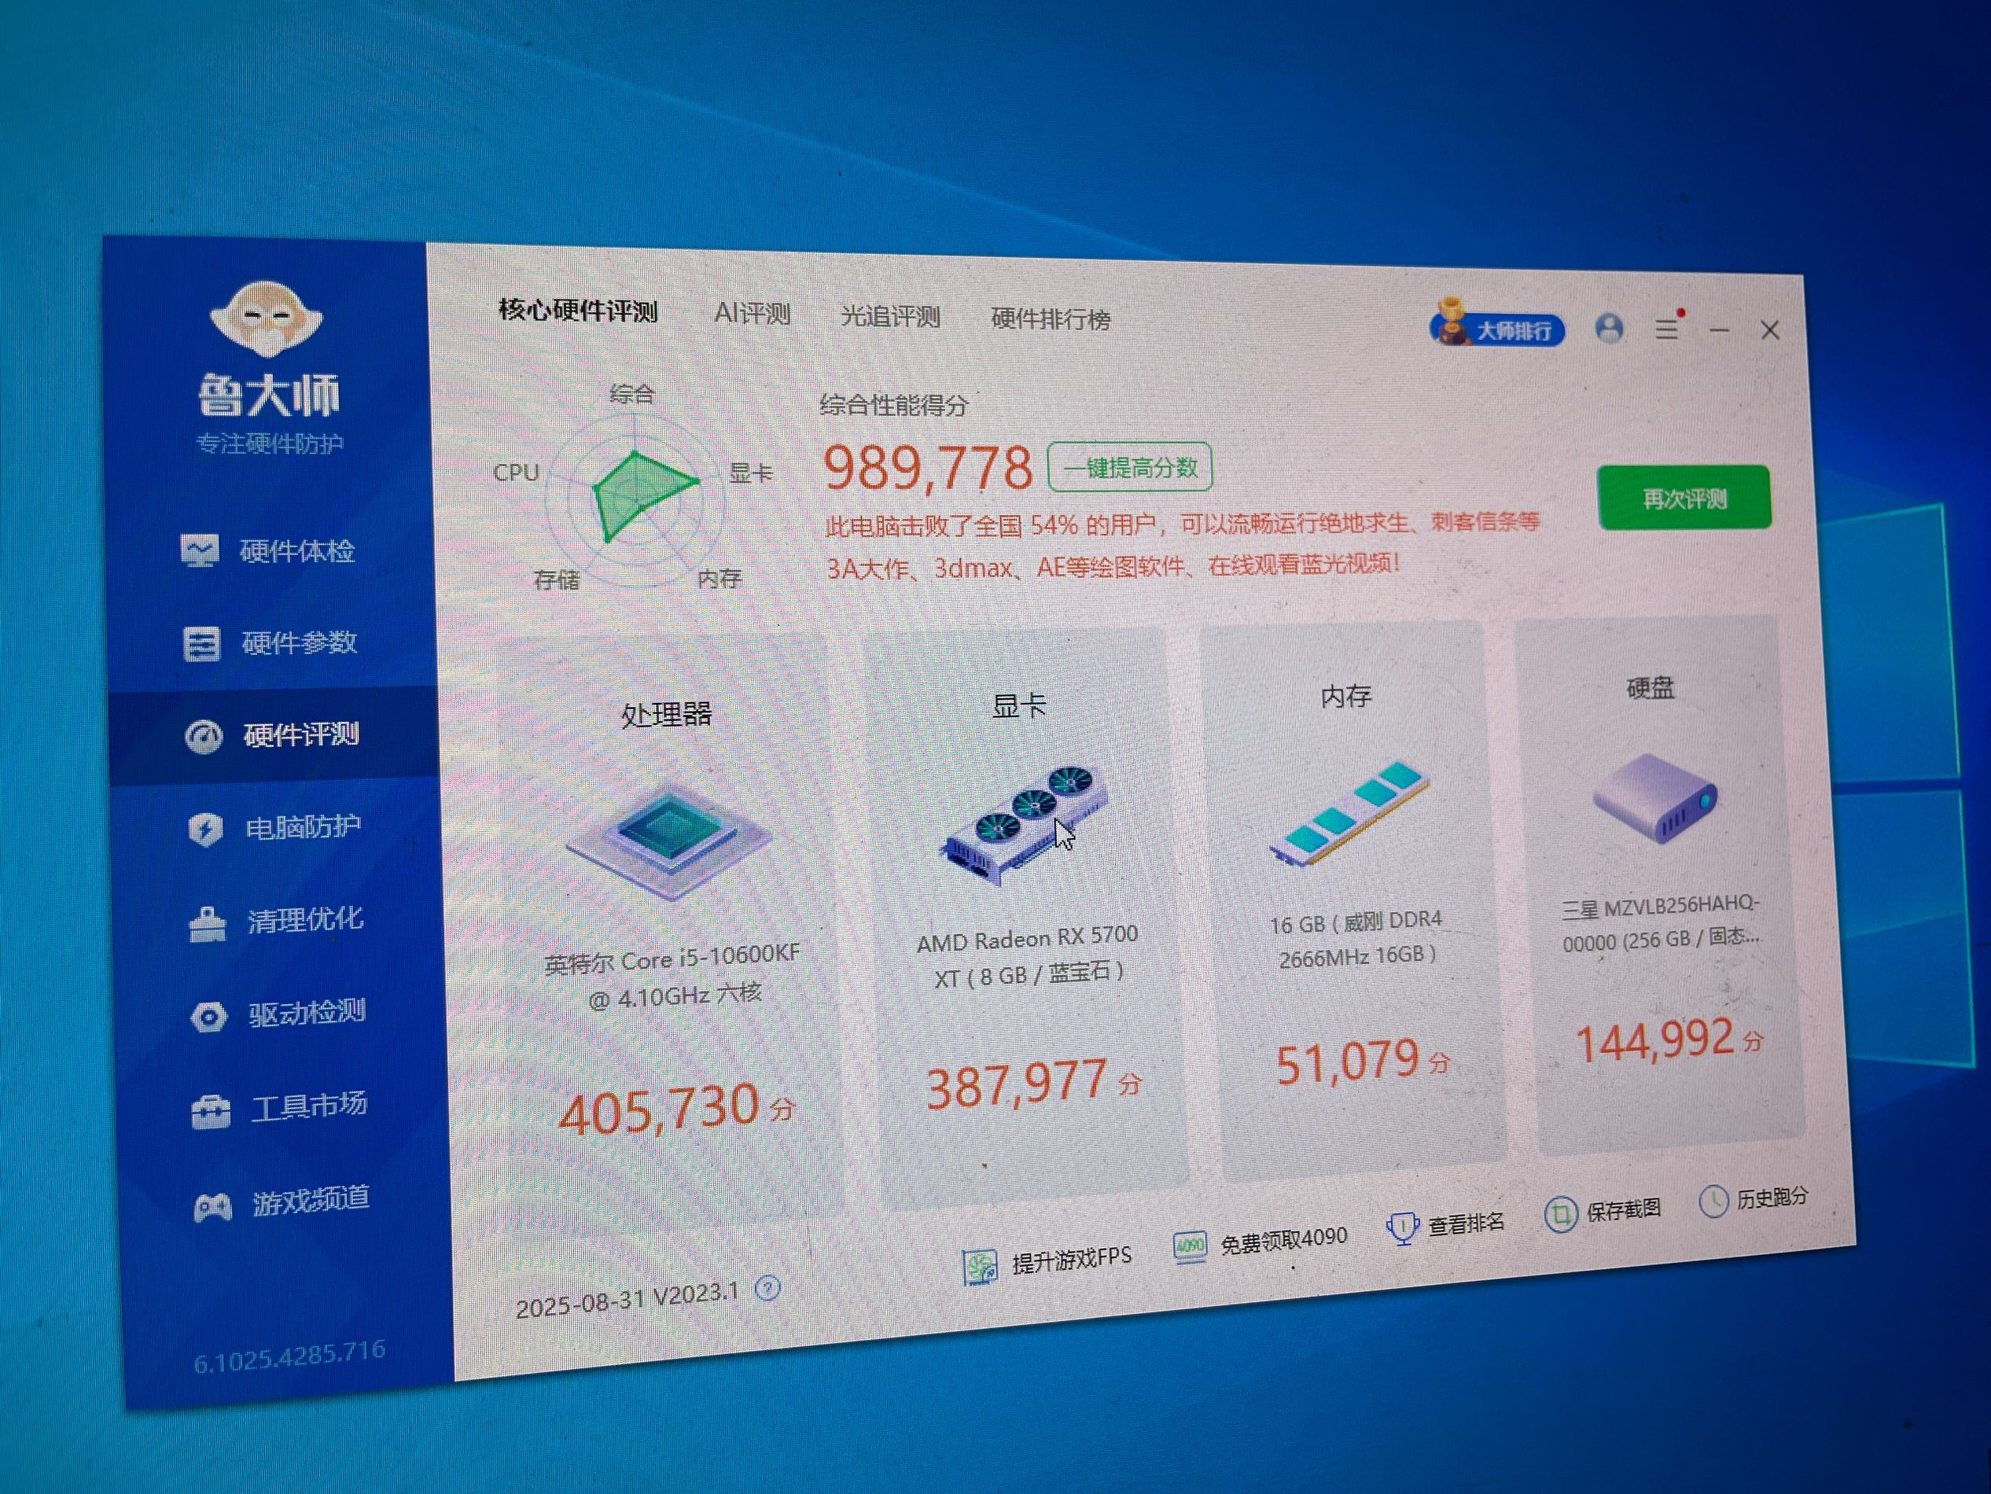Click the 硬盘 drive image
1991x1494 pixels.
click(1654, 798)
